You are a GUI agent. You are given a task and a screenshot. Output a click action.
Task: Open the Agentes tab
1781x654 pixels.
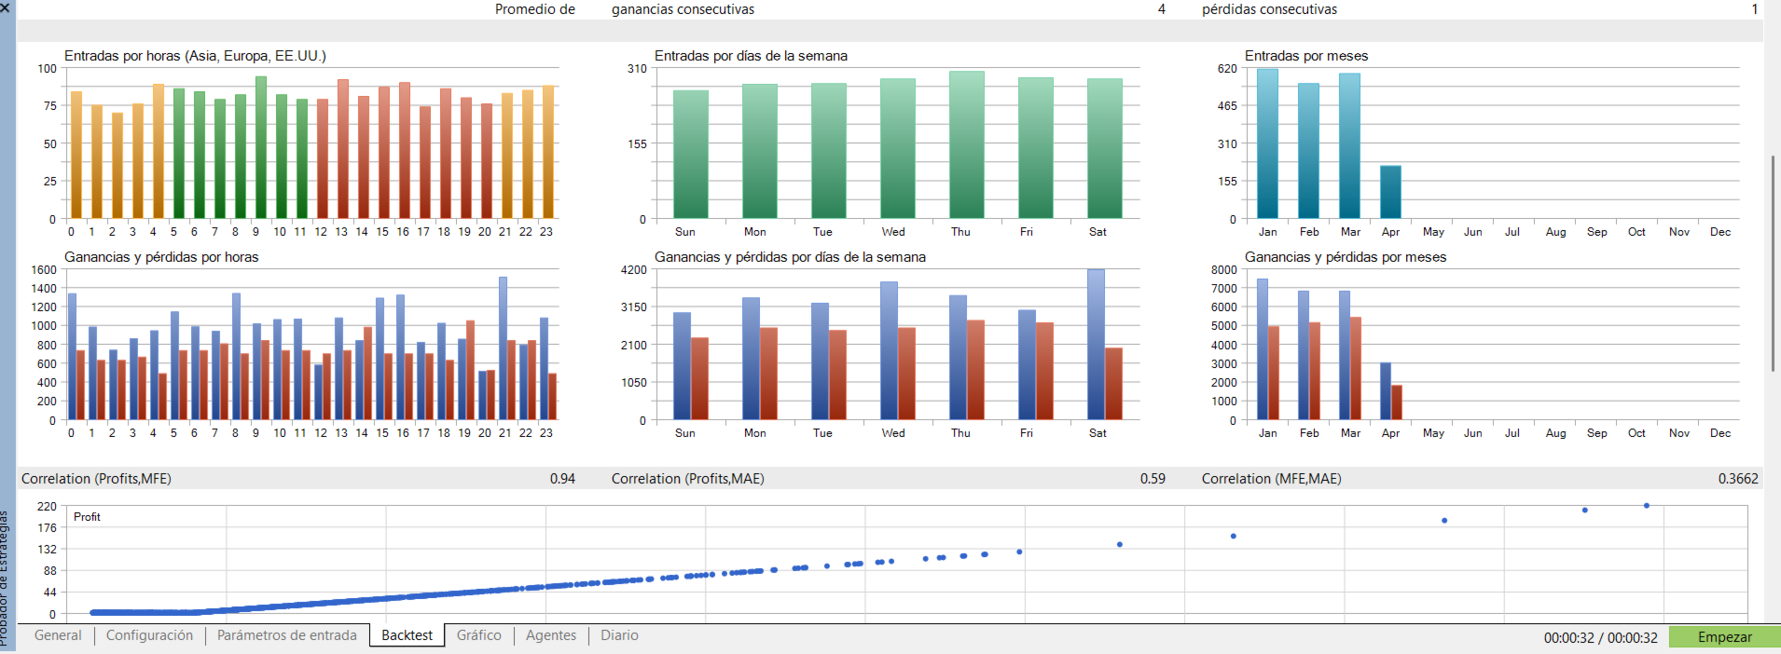(551, 635)
